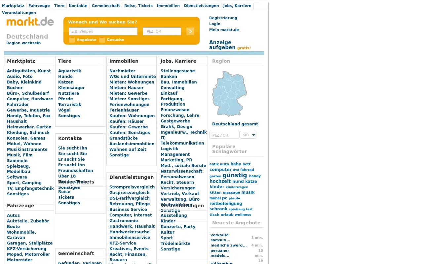The height and width of the screenshot is (264, 423).
Task: Open niedliche zwerg... newest offer
Action: pyautogui.click(x=228, y=245)
